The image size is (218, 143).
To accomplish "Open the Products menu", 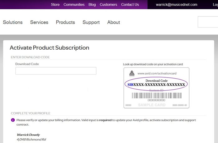I will [x=65, y=22].
